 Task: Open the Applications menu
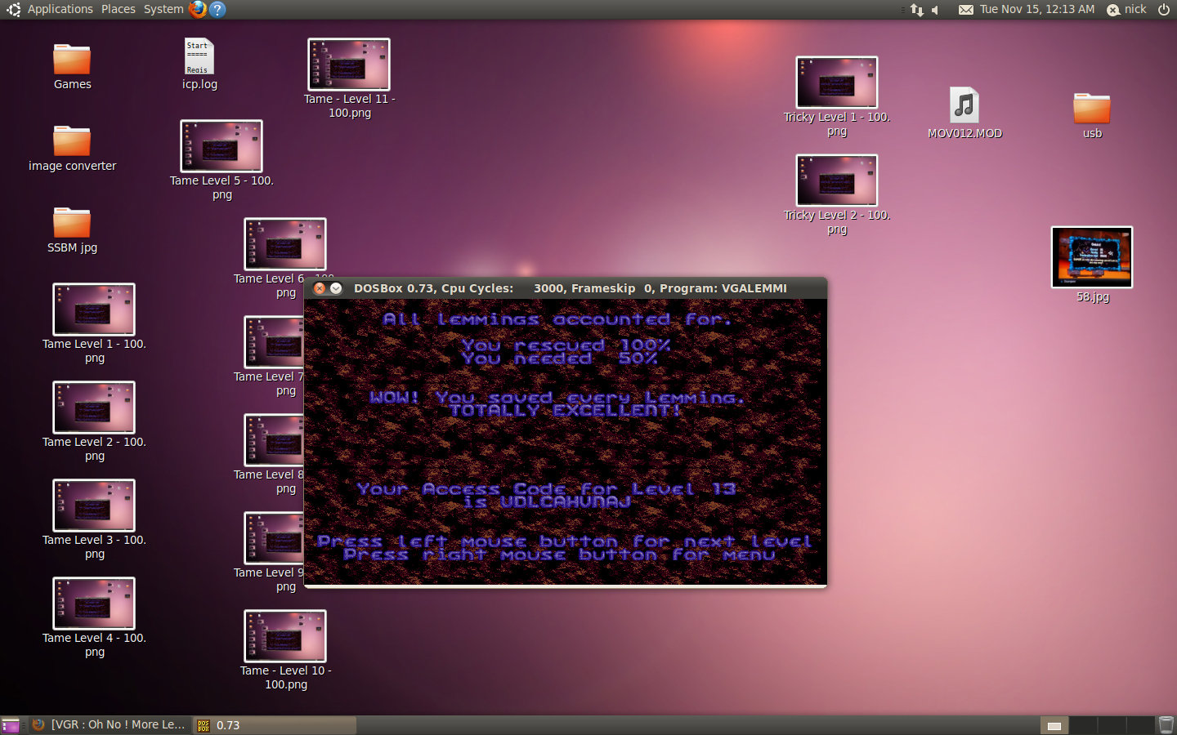[60, 9]
